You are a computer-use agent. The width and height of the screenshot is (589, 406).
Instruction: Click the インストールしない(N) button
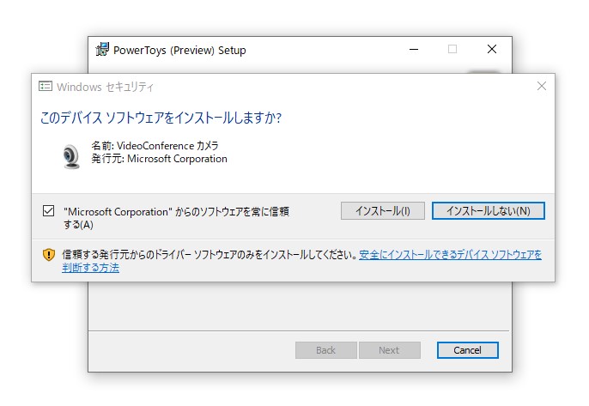point(488,210)
